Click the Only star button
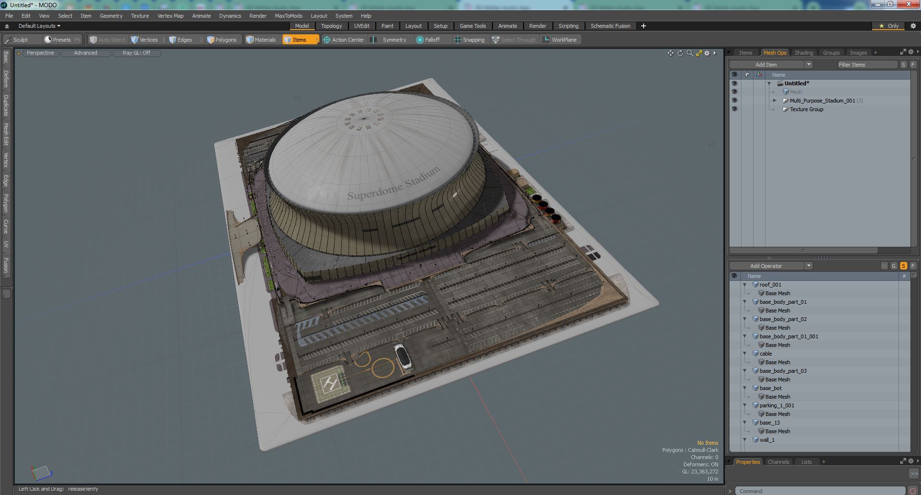This screenshot has height=495, width=921. [x=889, y=26]
